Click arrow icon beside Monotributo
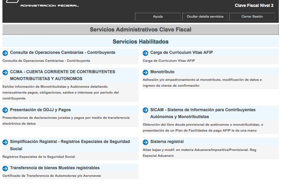This screenshot has width=283, height=191. 145,72
